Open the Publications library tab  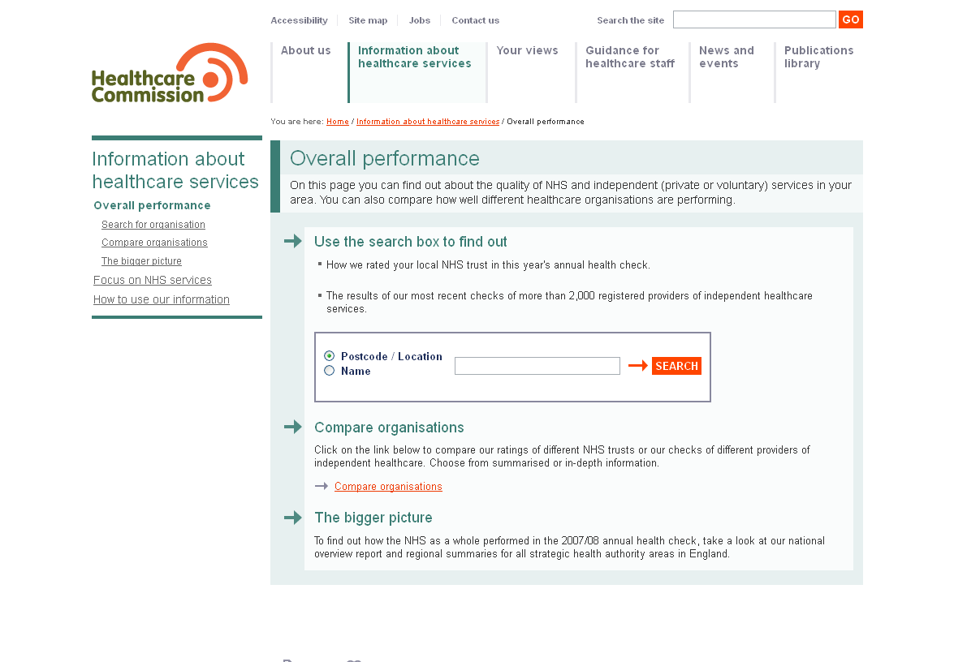pos(818,57)
